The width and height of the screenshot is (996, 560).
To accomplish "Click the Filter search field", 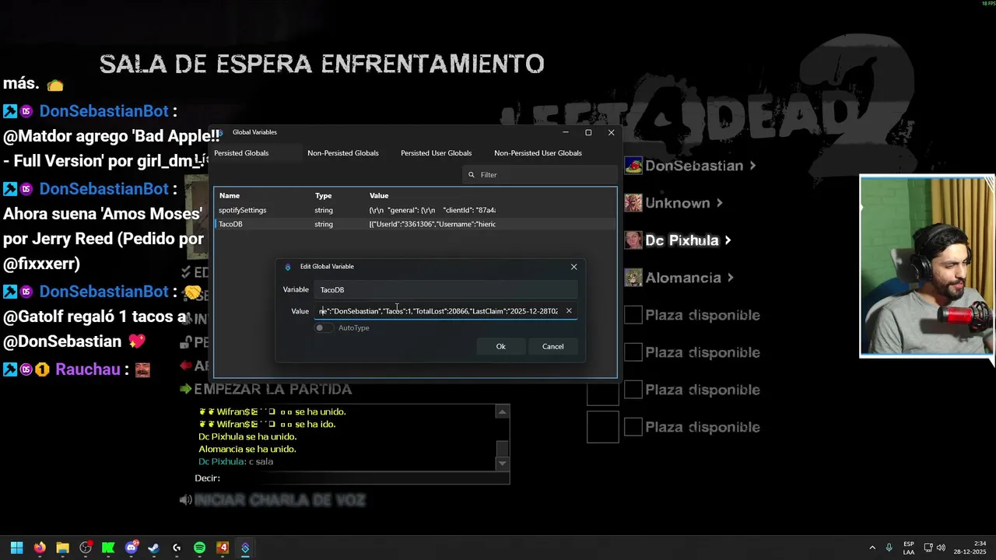I will tap(539, 175).
